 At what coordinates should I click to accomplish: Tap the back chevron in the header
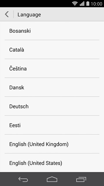coord(7,15)
